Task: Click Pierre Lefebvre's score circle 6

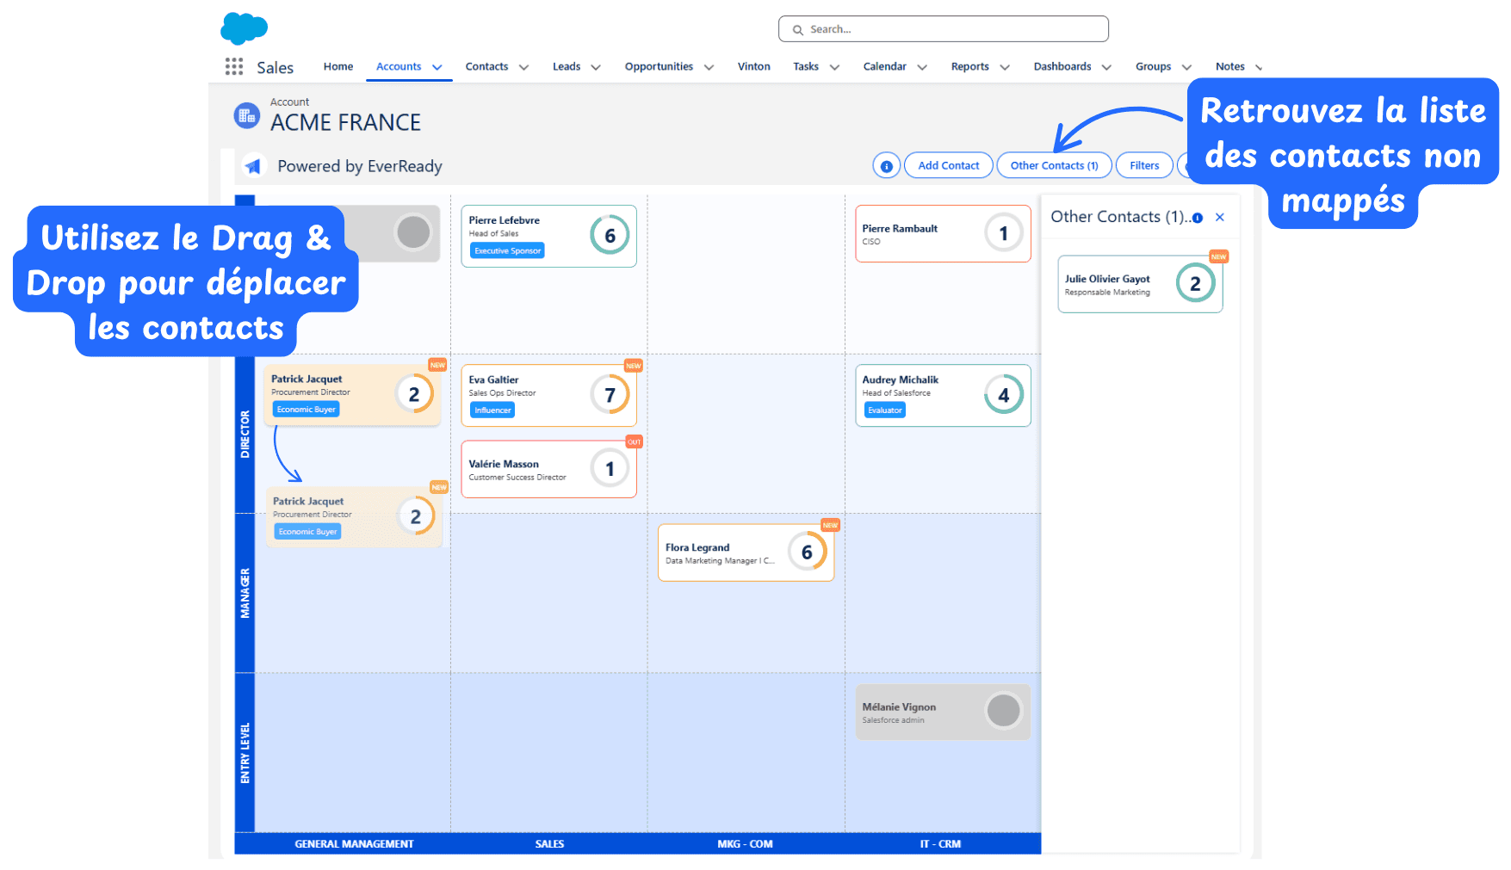Action: (610, 235)
